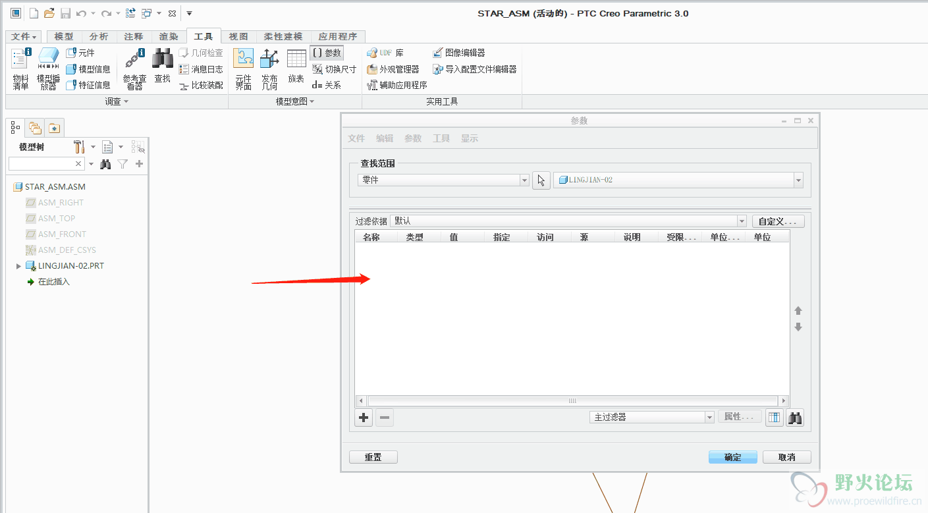The width and height of the screenshot is (928, 513).
Task: Open the 参考查看器 reference viewer
Action: 134,68
